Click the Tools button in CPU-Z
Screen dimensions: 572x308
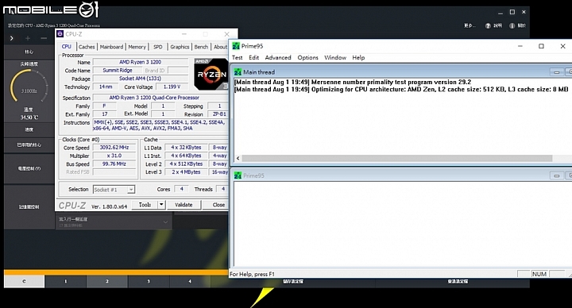(x=145, y=205)
